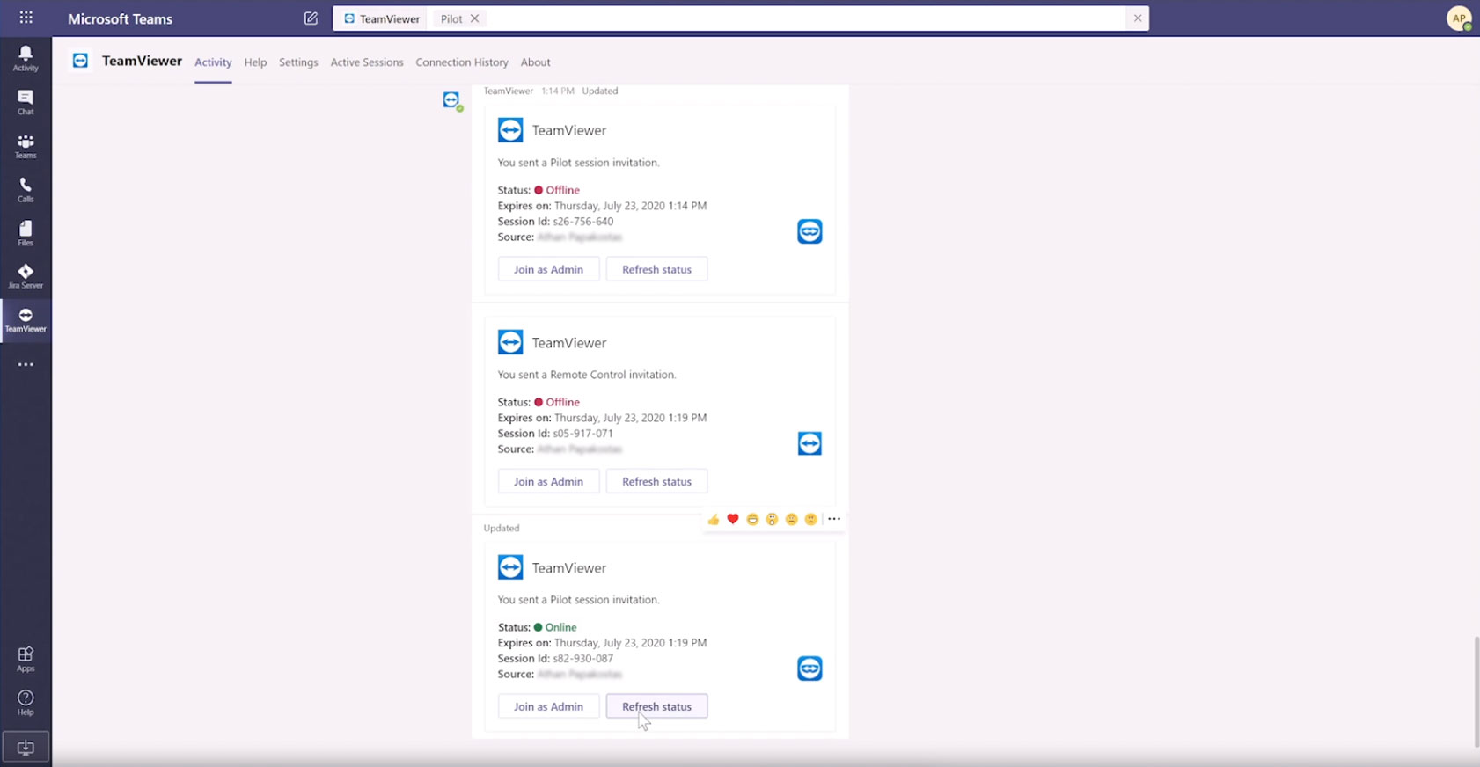Select TeamViewer app in left sidebar
Screen dimensions: 1480x767
tap(26, 320)
